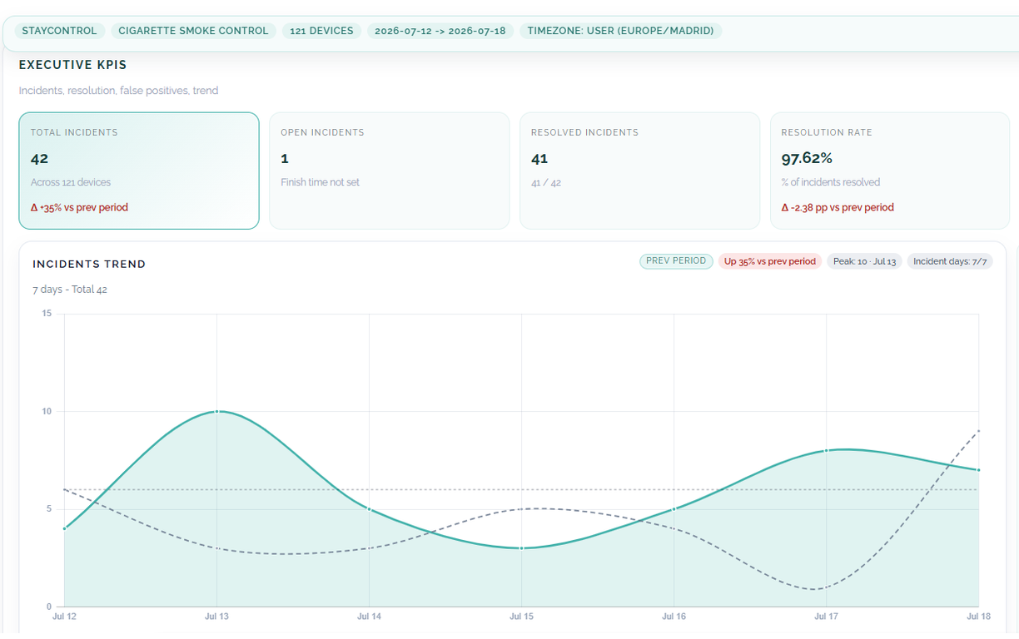1019x639 pixels.
Task: Click the Jul 17 data point on solid line
Action: pos(826,450)
